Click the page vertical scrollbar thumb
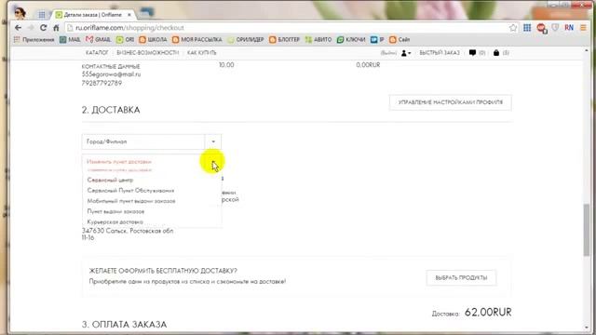 [x=587, y=230]
